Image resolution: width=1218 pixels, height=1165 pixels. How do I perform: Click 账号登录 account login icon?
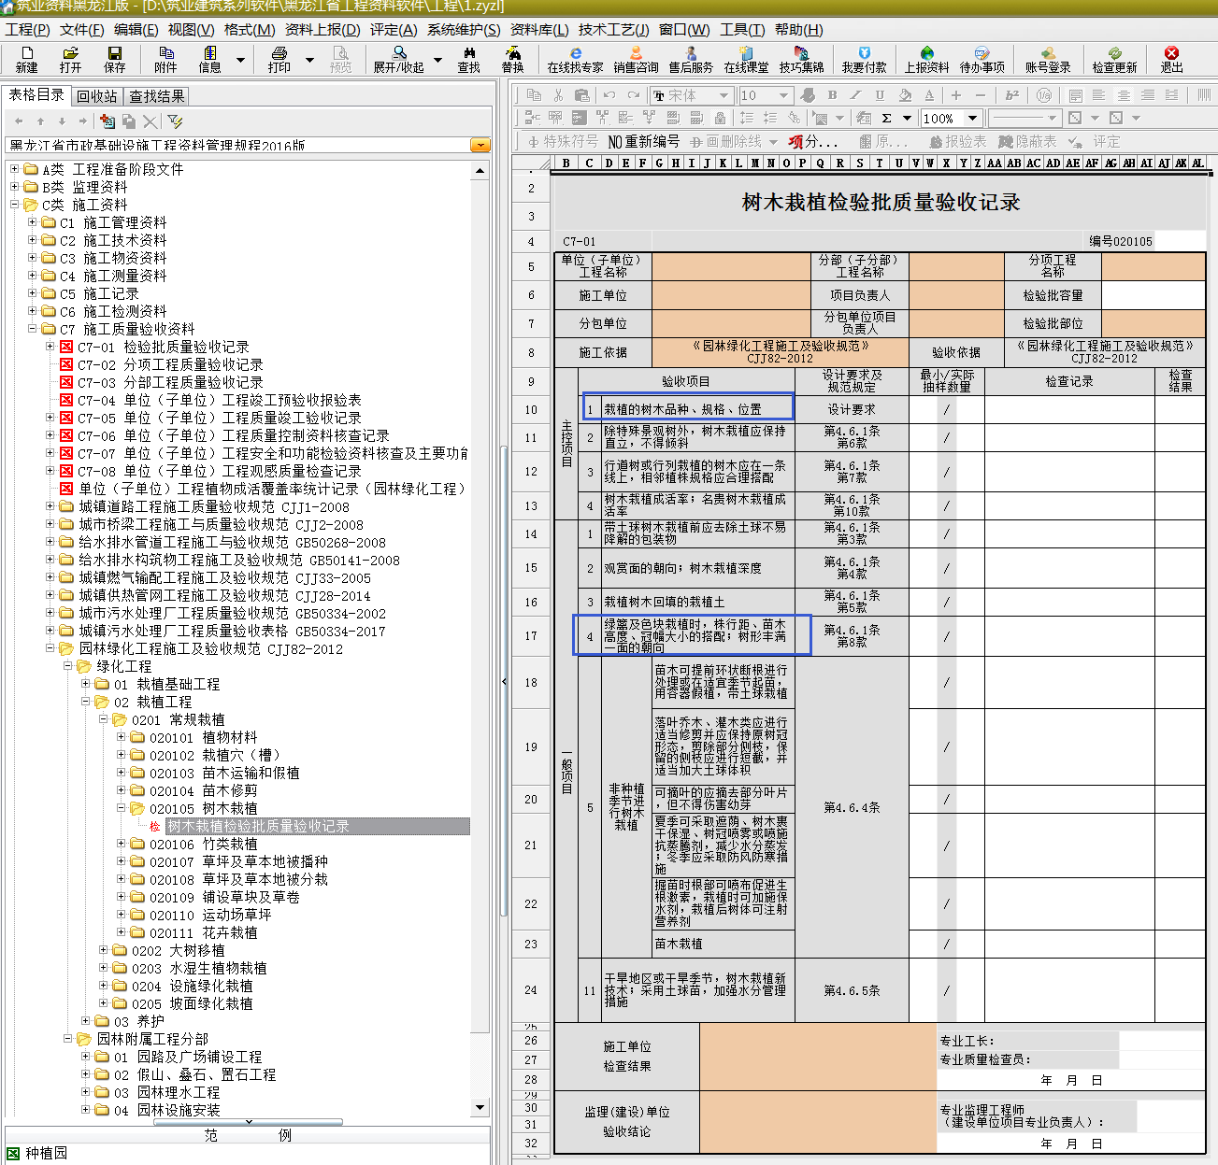[1048, 60]
